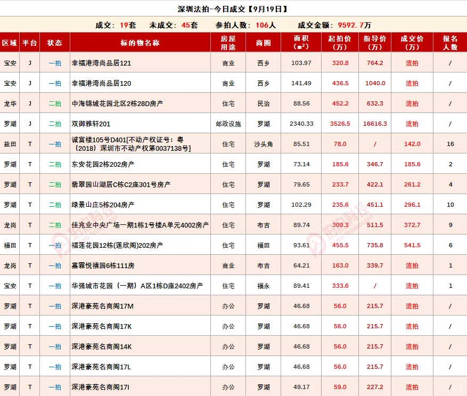
Task: Click the 龙华 district cell
Action: (x=10, y=103)
